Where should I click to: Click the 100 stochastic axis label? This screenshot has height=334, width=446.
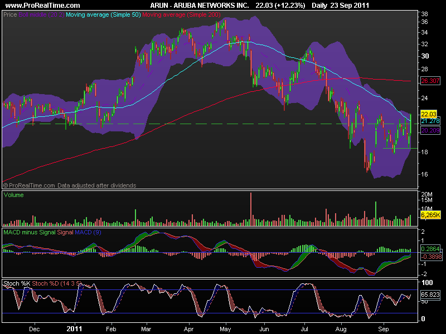[427, 282]
